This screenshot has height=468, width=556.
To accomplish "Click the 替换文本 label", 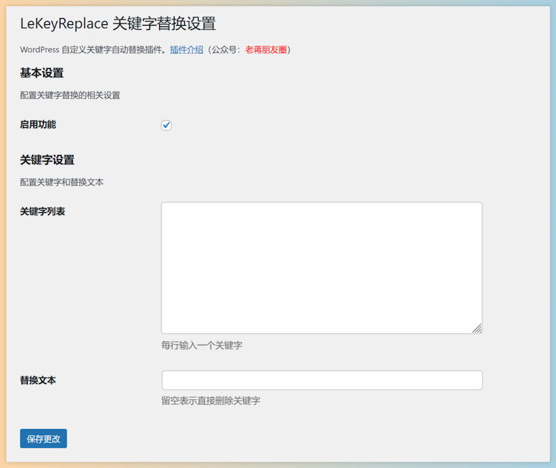I will 38,380.
